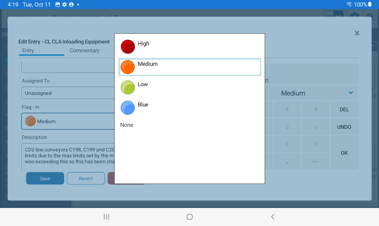Image resolution: width=379 pixels, height=226 pixels.
Task: Open the Flag - In Medium dropdown
Action: (x=68, y=121)
